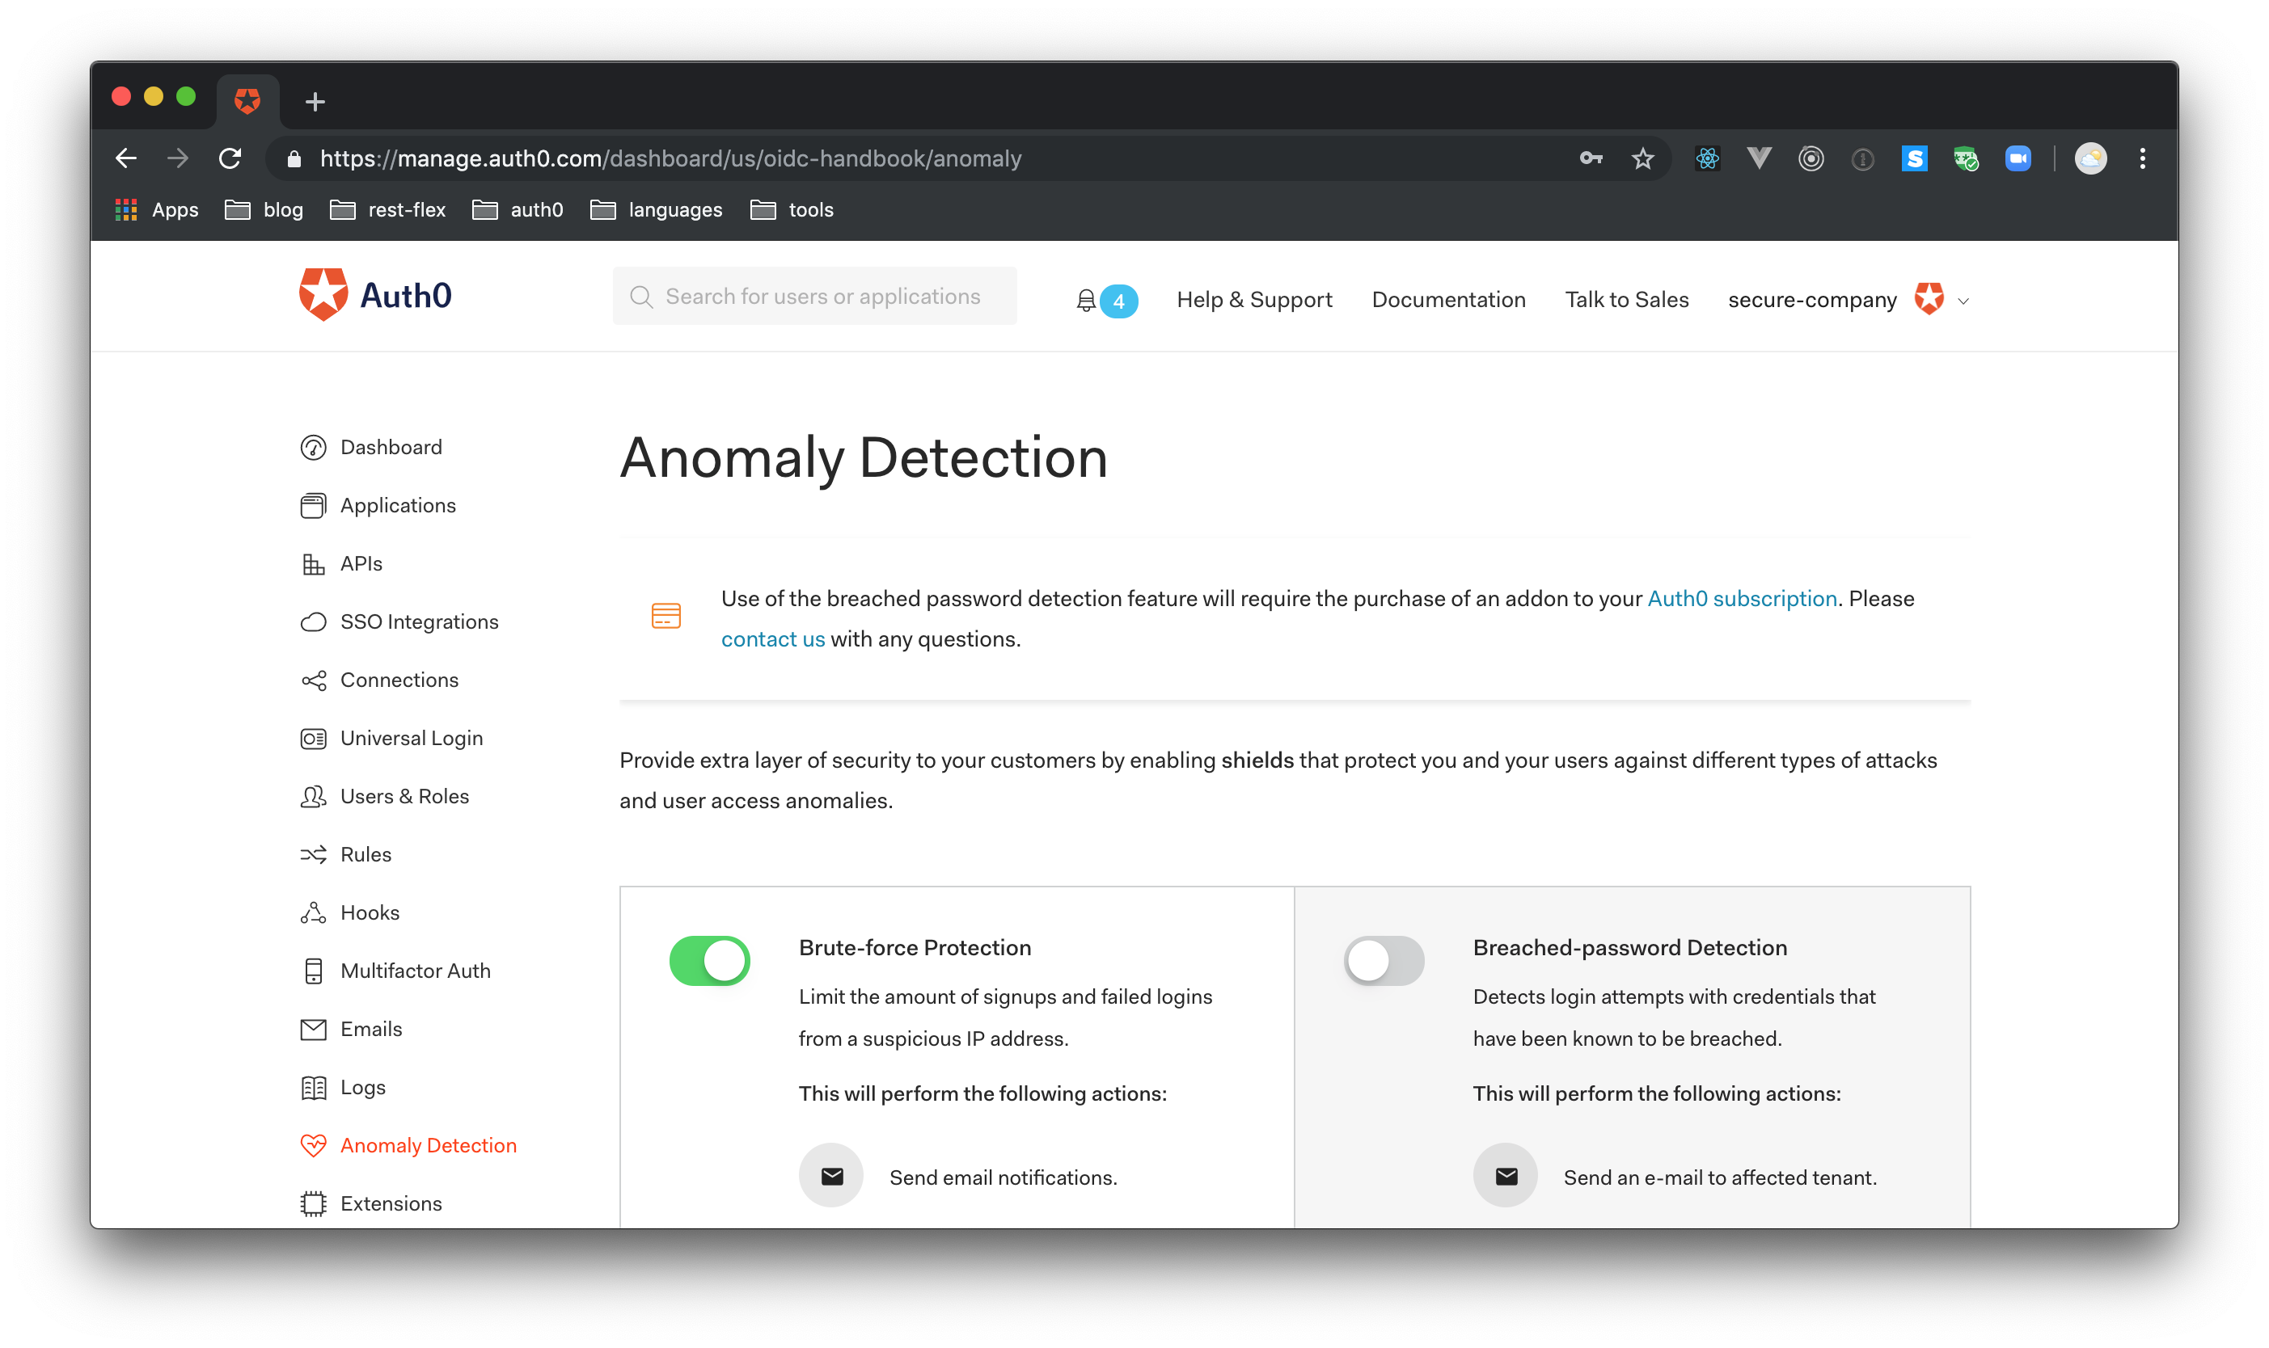Open a new browser tab

tap(315, 102)
